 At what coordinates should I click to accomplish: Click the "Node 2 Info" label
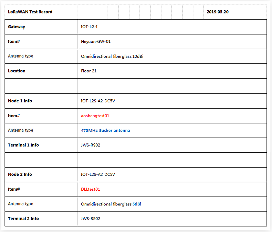[20, 174]
